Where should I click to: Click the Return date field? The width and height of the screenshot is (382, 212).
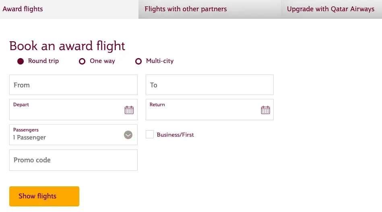tap(209, 110)
